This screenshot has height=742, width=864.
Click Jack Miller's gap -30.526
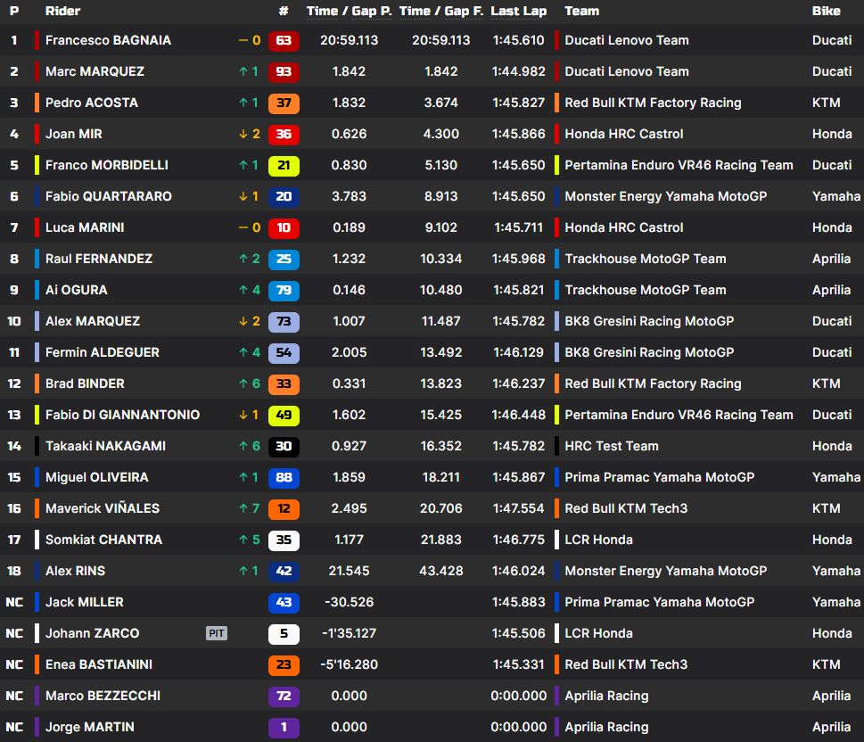pos(350,602)
